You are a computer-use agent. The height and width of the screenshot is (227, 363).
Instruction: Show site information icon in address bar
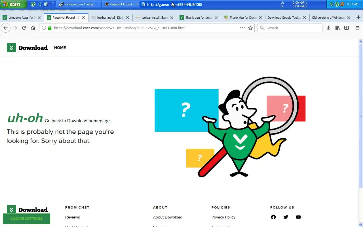(44, 28)
